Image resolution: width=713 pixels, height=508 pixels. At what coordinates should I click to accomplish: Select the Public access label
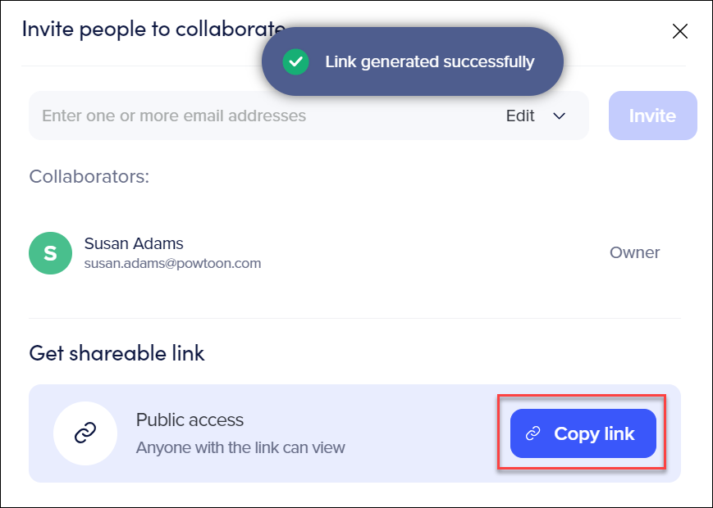tap(190, 420)
